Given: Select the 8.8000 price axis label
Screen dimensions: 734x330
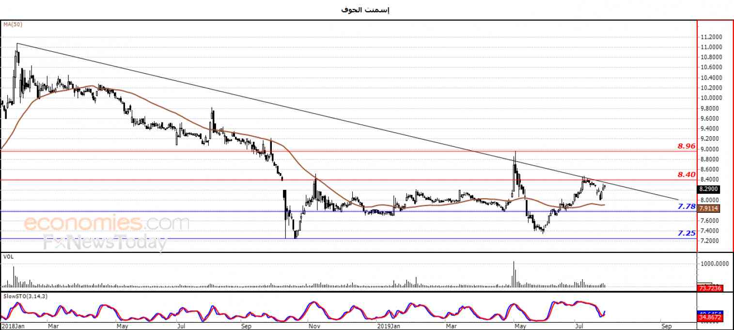Looking at the screenshot, I should [709, 159].
